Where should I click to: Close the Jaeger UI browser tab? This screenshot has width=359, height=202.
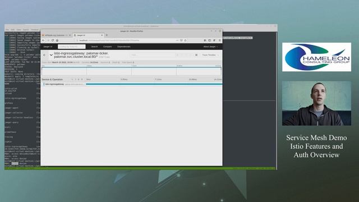tap(102, 35)
